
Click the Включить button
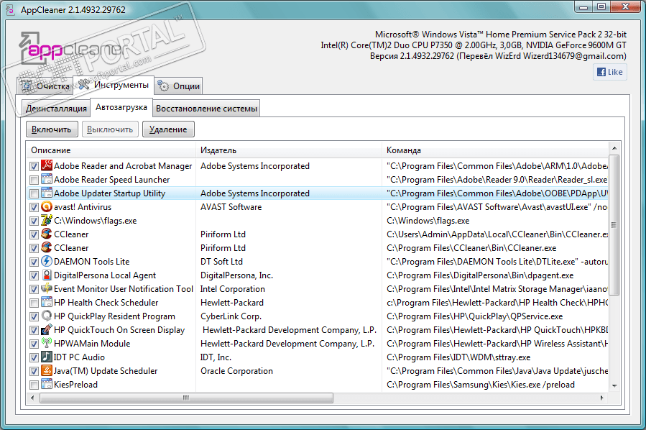[x=52, y=129]
